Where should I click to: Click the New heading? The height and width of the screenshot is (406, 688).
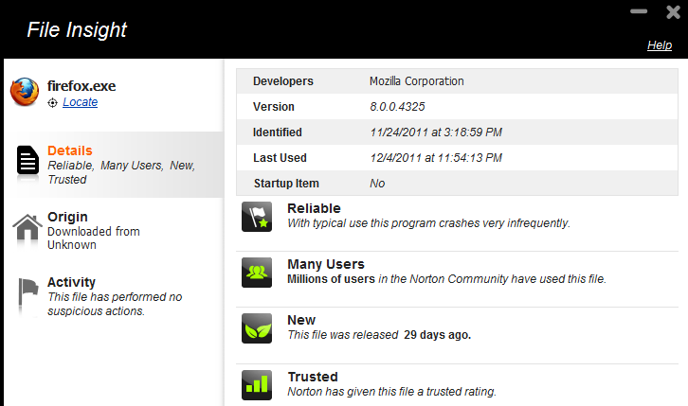[301, 320]
